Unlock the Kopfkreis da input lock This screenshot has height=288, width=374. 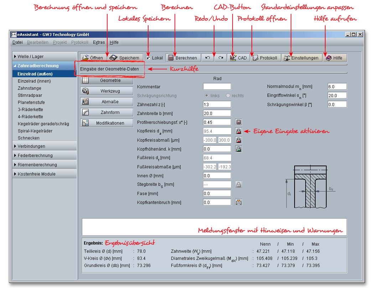coord(239,131)
